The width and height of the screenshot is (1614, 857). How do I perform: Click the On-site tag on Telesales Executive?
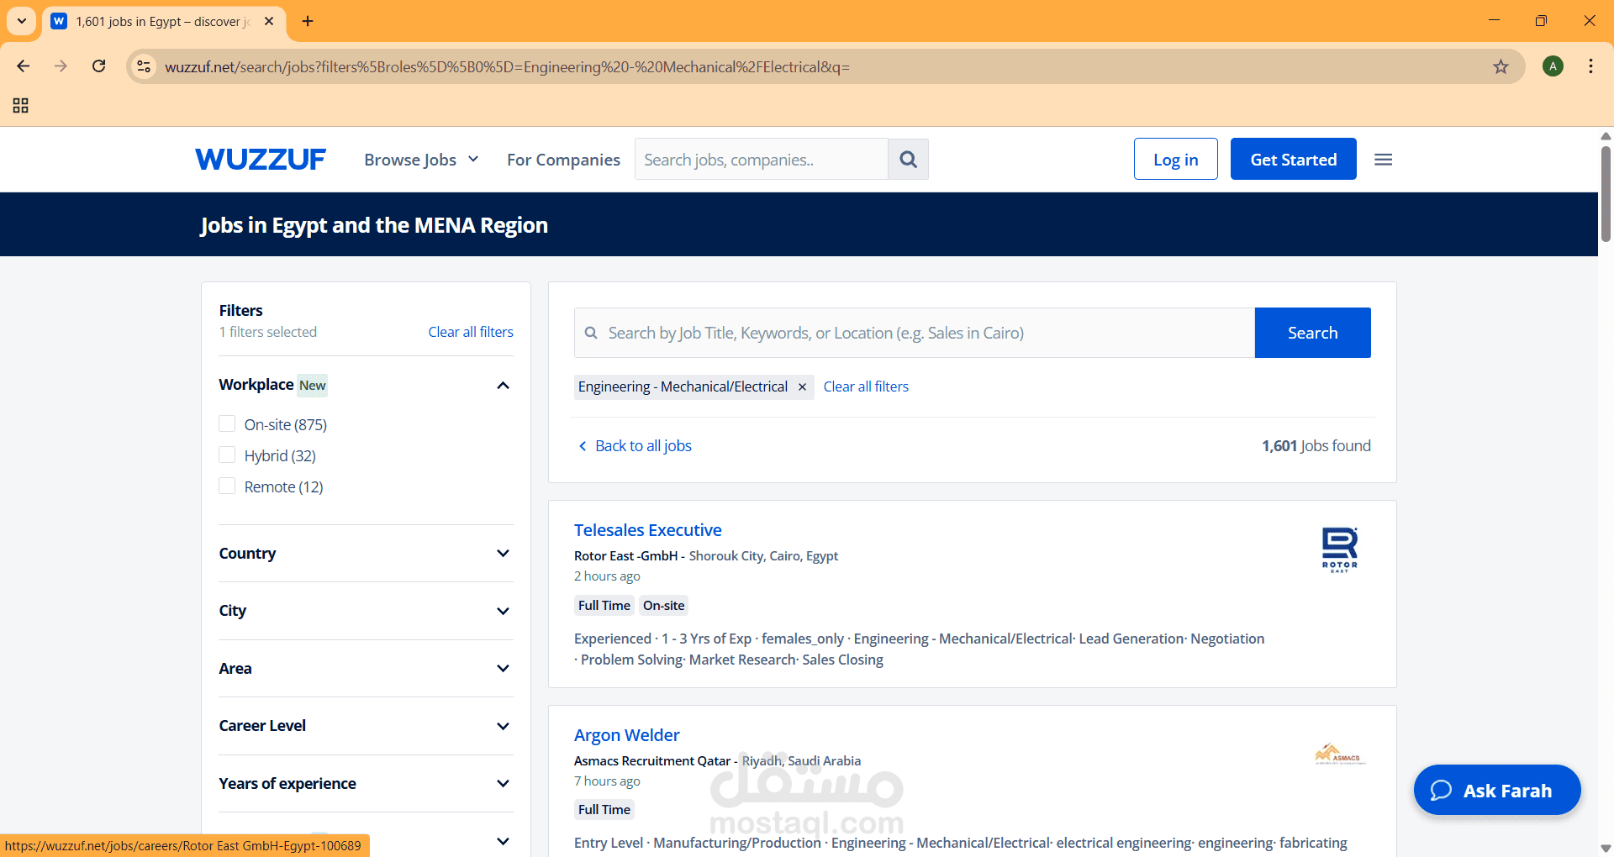click(x=664, y=606)
